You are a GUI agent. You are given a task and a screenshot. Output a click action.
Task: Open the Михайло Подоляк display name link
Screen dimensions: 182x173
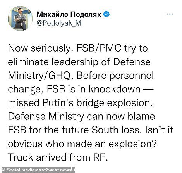point(69,14)
